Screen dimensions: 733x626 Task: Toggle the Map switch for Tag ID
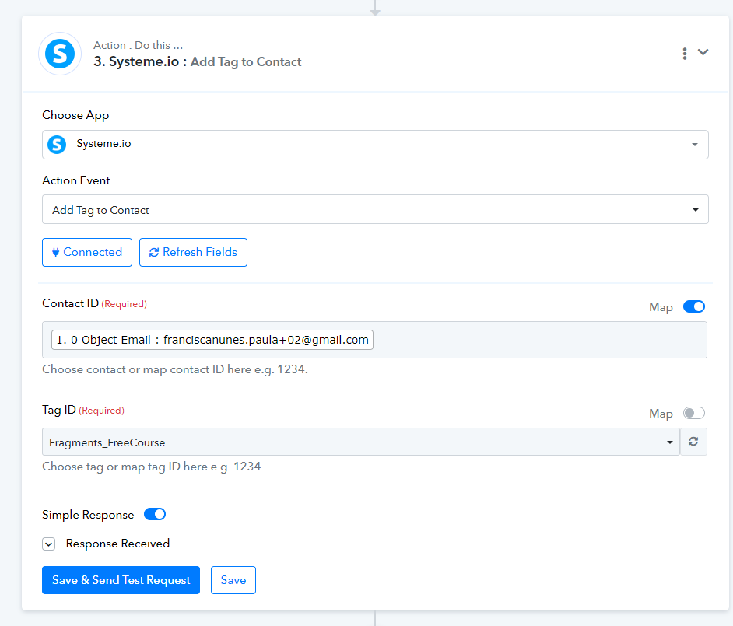coord(694,413)
